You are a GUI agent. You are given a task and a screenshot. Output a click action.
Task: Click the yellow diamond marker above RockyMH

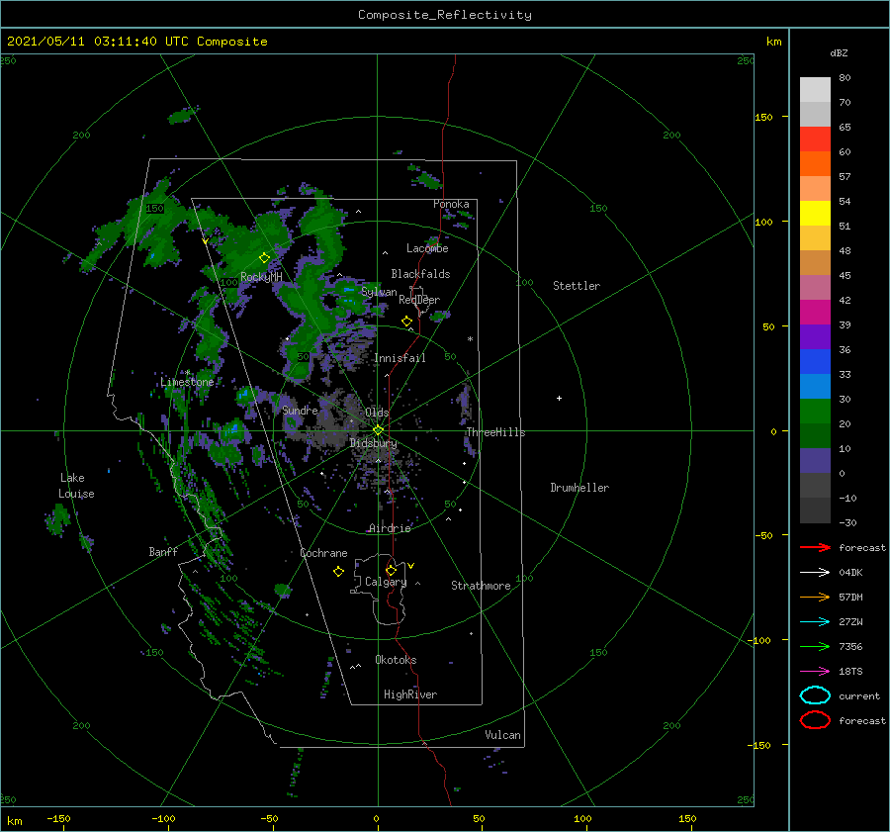(x=264, y=258)
